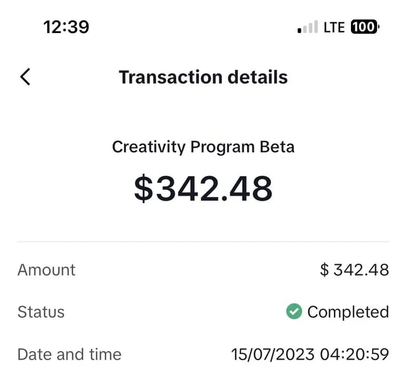Tap the dollar sign in large total
Screen dimensions: 407x378
coord(144,189)
